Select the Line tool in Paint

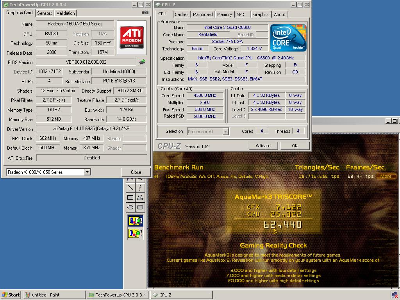click(x=130, y=188)
